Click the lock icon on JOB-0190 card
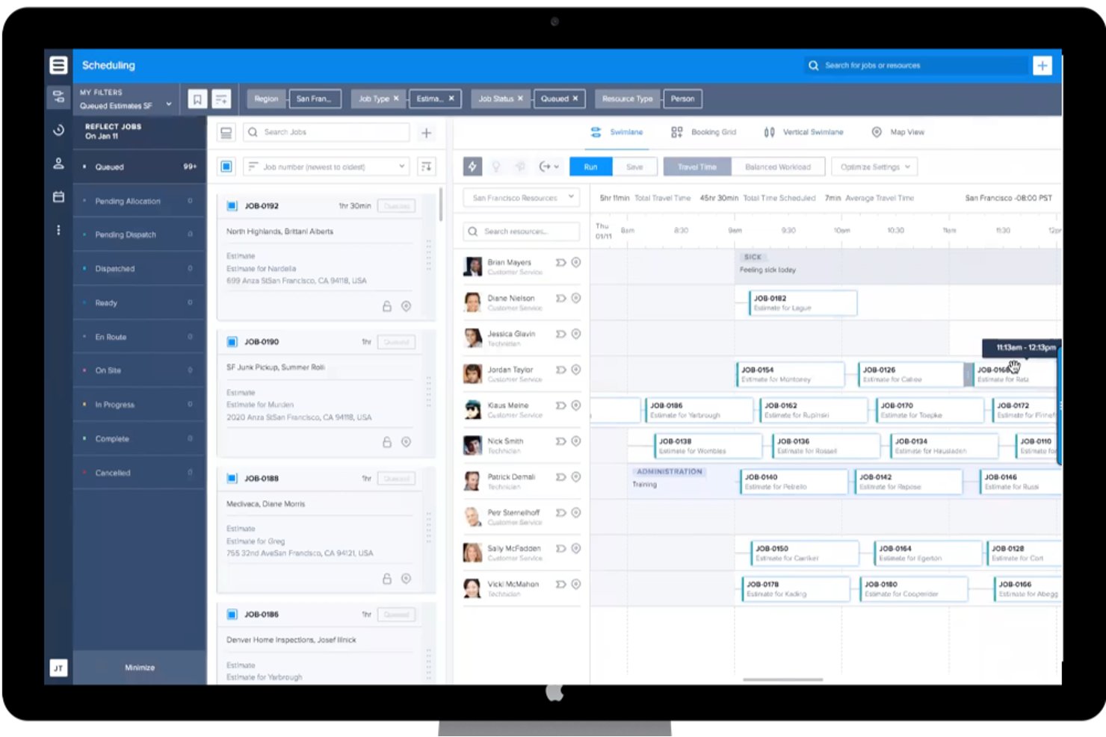 tap(387, 442)
